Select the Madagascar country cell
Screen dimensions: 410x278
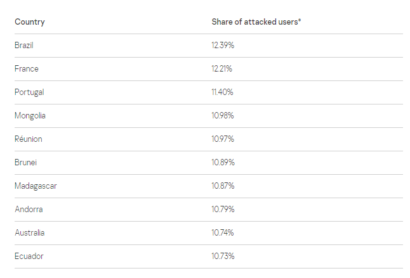pos(36,186)
